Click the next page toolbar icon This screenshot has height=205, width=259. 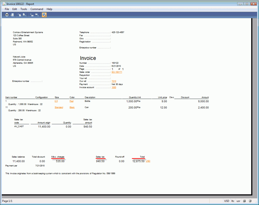click(32, 15)
